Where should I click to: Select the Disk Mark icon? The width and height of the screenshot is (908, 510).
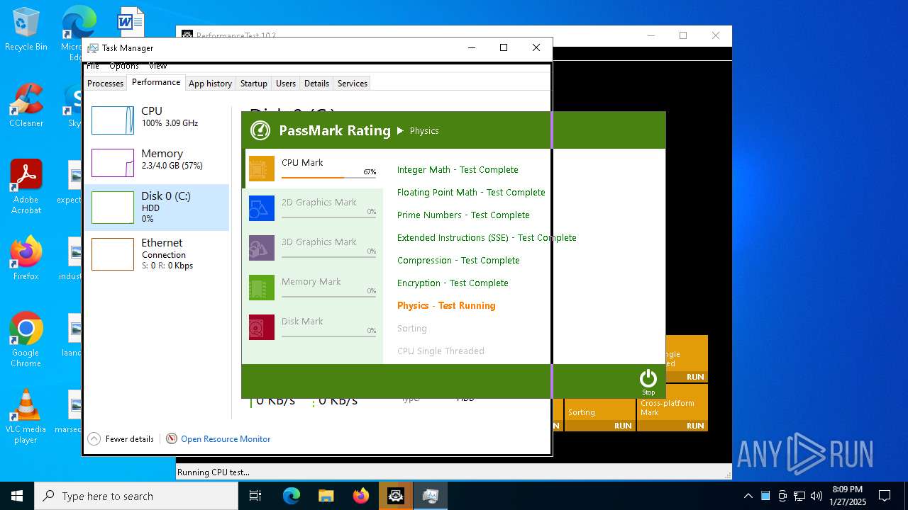coord(262,327)
